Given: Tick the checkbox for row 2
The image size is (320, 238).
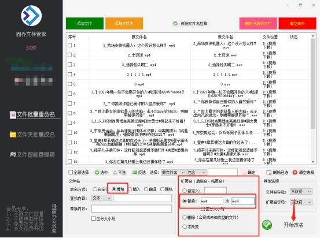Looking at the screenshot, I should tap(70, 55).
